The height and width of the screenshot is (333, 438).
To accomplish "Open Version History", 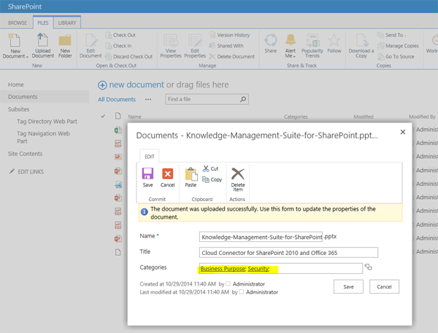I will pyautogui.click(x=229, y=35).
